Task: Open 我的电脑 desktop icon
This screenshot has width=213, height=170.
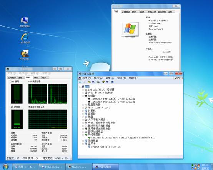Action: coord(25,22)
